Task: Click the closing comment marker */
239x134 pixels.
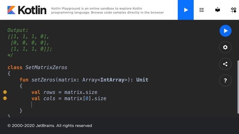Action: point(10,55)
